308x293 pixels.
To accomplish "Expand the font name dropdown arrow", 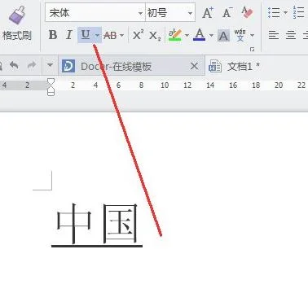I will (x=140, y=13).
